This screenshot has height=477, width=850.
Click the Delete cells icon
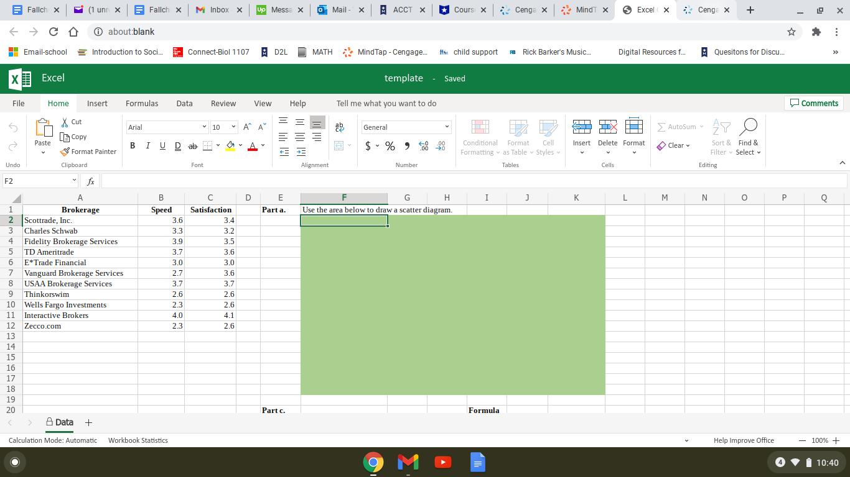point(607,126)
